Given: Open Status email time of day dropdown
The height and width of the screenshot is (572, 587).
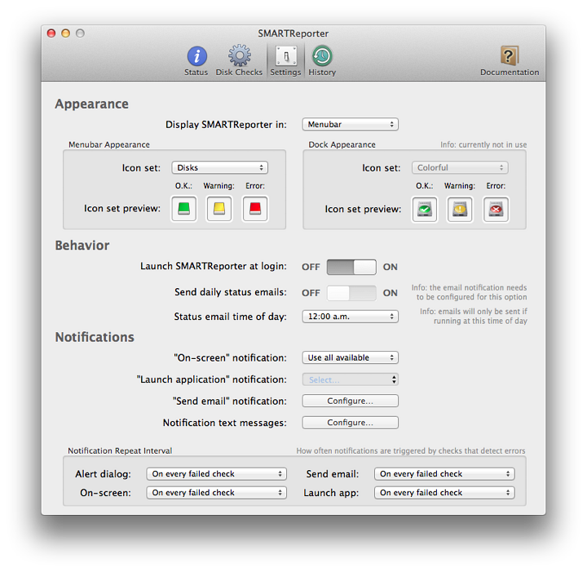Looking at the screenshot, I should (x=351, y=317).
